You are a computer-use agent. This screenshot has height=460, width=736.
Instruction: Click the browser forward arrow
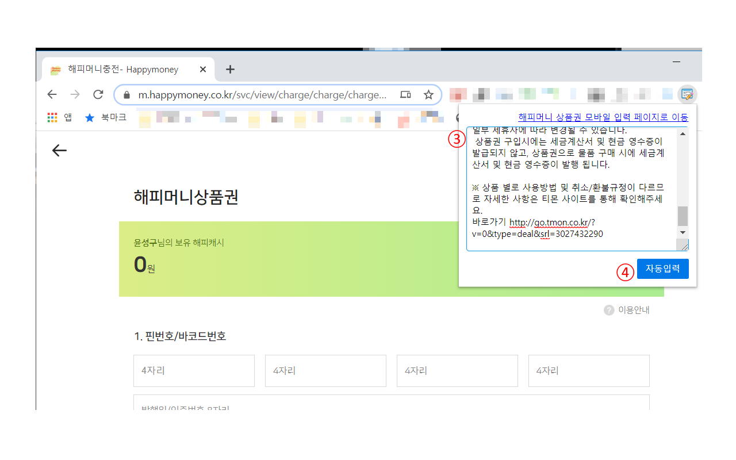coord(75,94)
